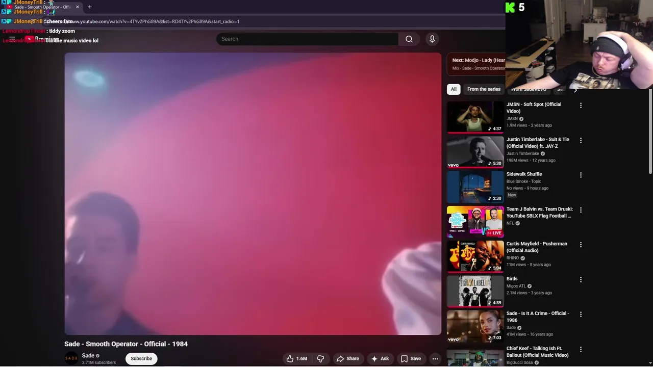This screenshot has width=653, height=367.
Task: Click JMSN - Soft Spot title
Action: pyautogui.click(x=534, y=108)
